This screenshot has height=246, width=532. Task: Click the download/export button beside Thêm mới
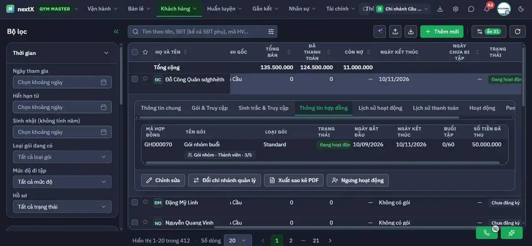(411, 32)
